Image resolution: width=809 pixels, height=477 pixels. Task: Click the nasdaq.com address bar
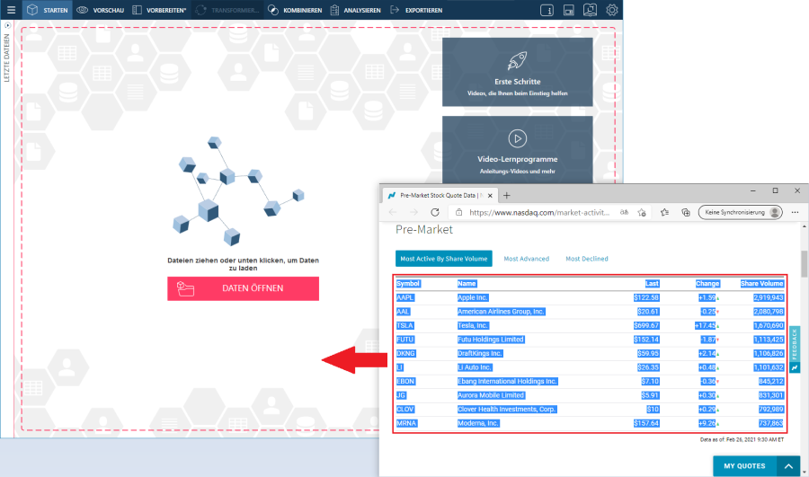click(539, 213)
